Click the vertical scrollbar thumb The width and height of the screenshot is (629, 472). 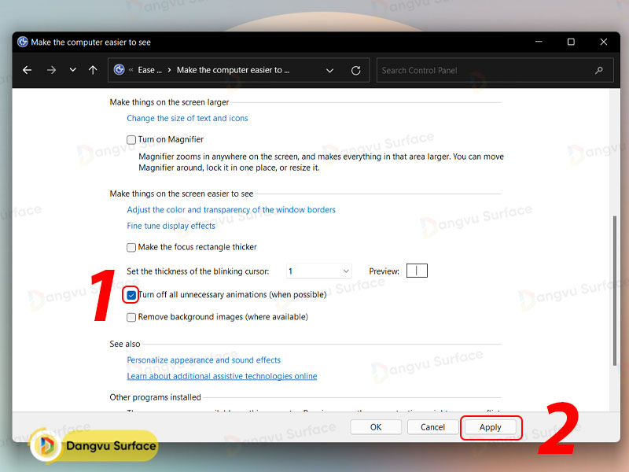(x=614, y=291)
